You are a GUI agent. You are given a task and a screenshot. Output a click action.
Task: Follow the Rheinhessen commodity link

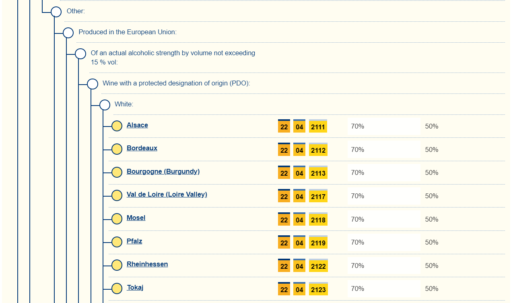click(x=147, y=264)
